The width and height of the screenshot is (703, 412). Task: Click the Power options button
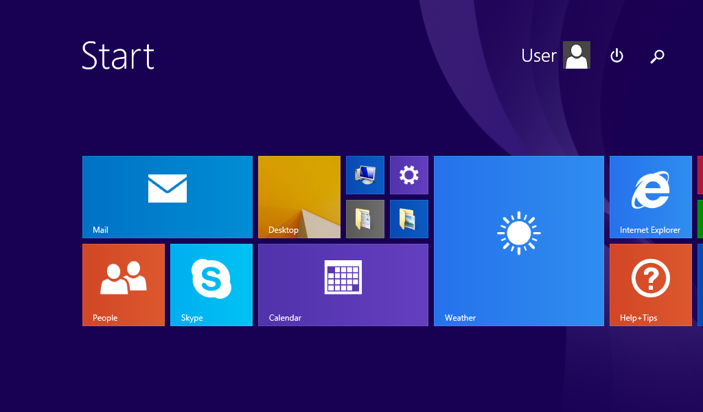[616, 56]
